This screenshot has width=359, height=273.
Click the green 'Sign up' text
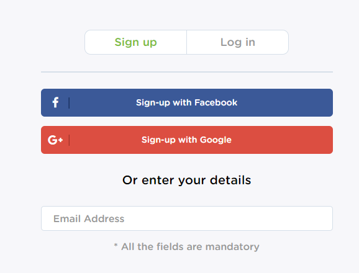click(x=136, y=42)
